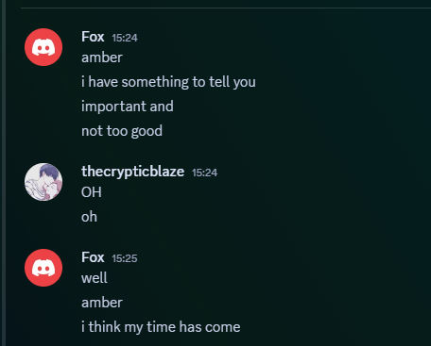Click the "amber" message directly below "well"
Viewport: 431px width, 346px height.
(x=102, y=303)
